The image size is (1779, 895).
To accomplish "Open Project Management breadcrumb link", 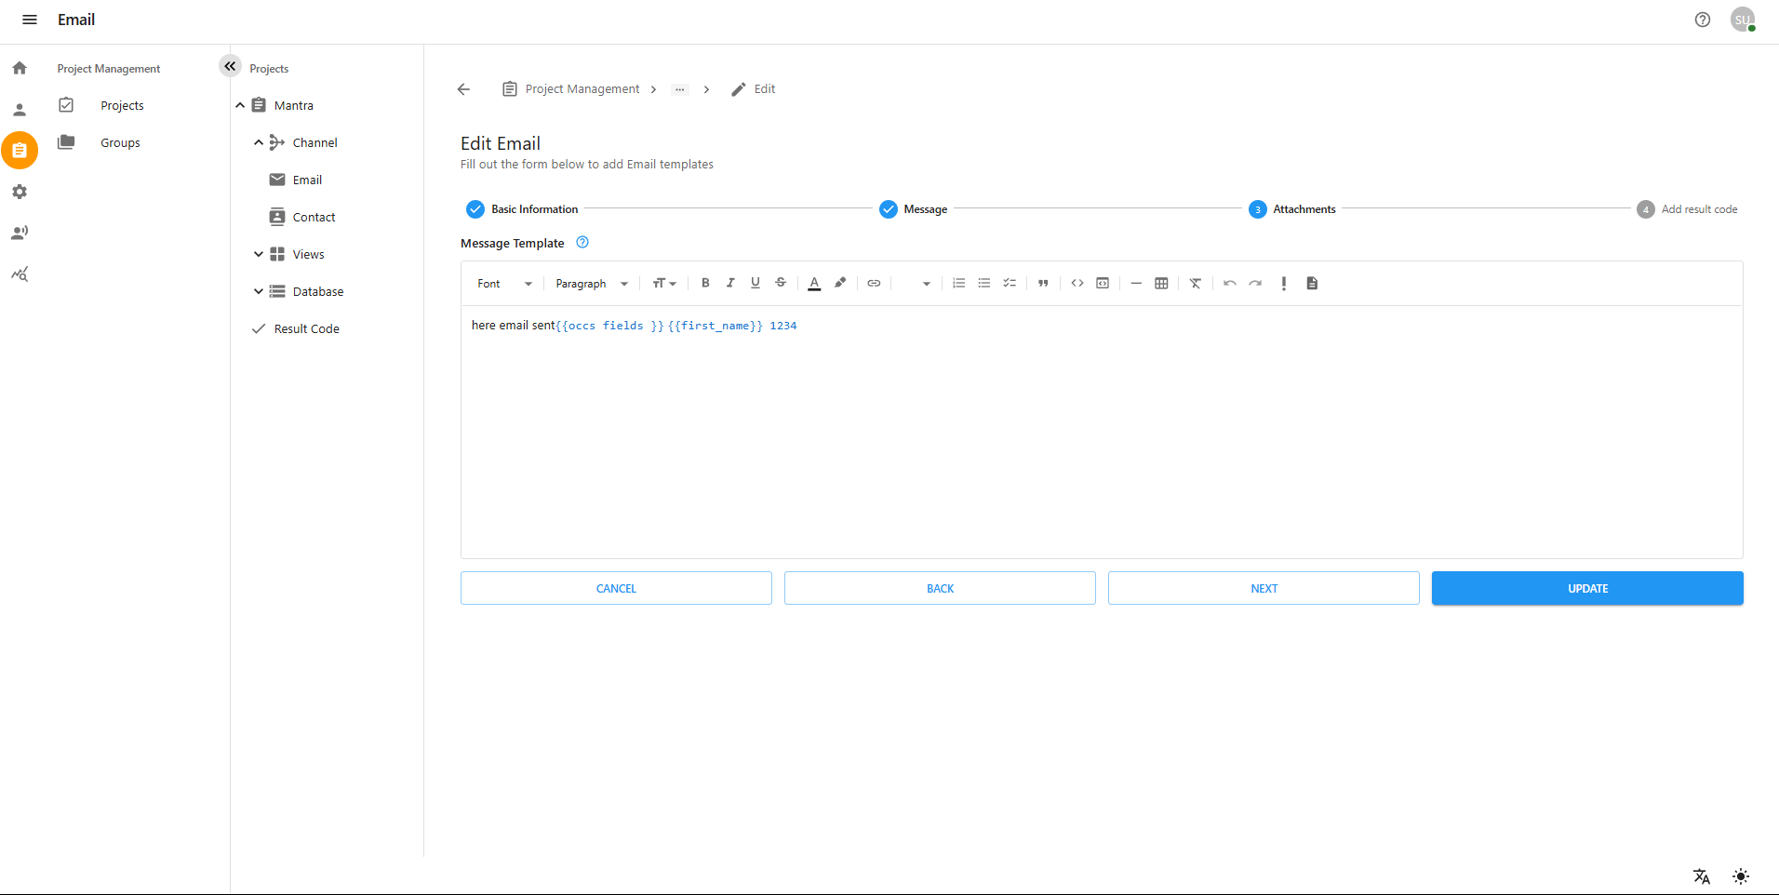I will [582, 89].
